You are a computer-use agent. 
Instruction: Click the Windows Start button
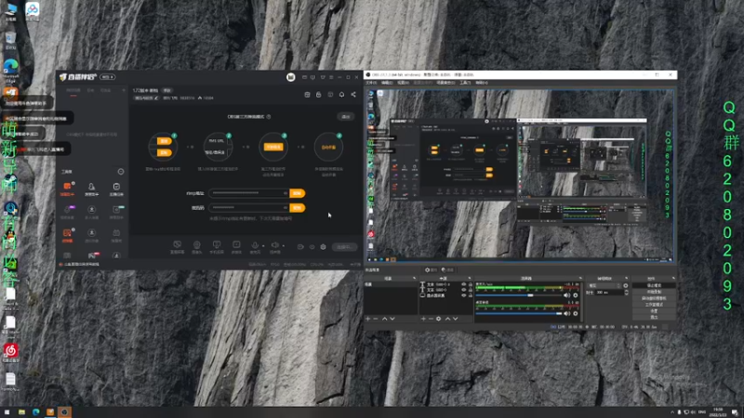tap(7, 412)
